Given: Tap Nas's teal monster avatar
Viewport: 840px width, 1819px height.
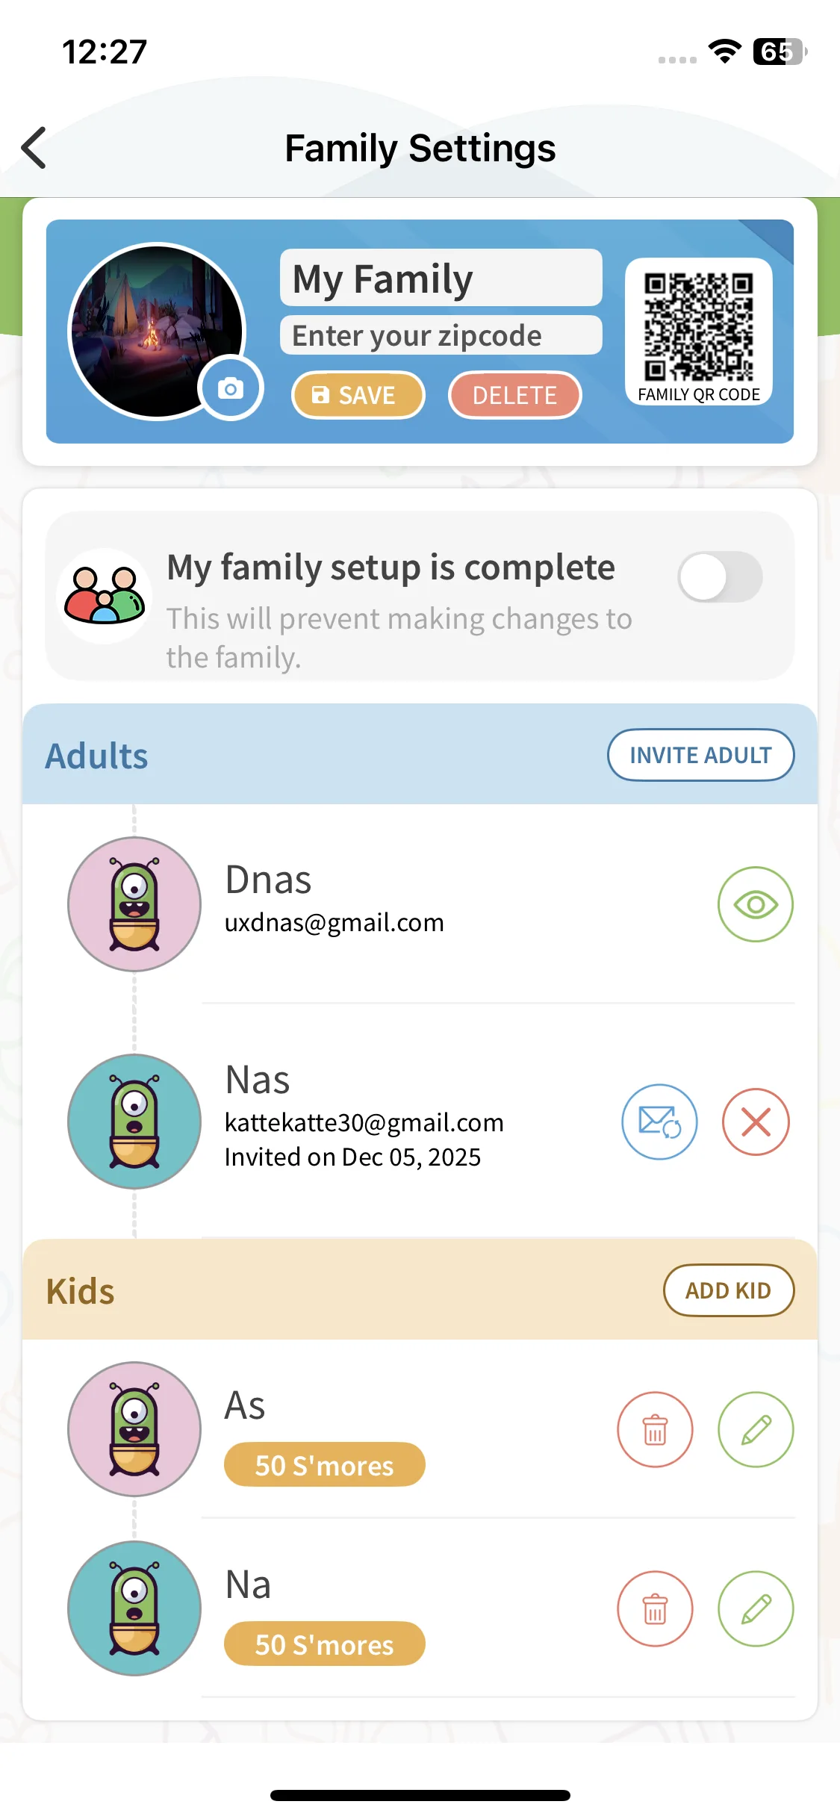Looking at the screenshot, I should [x=134, y=1121].
